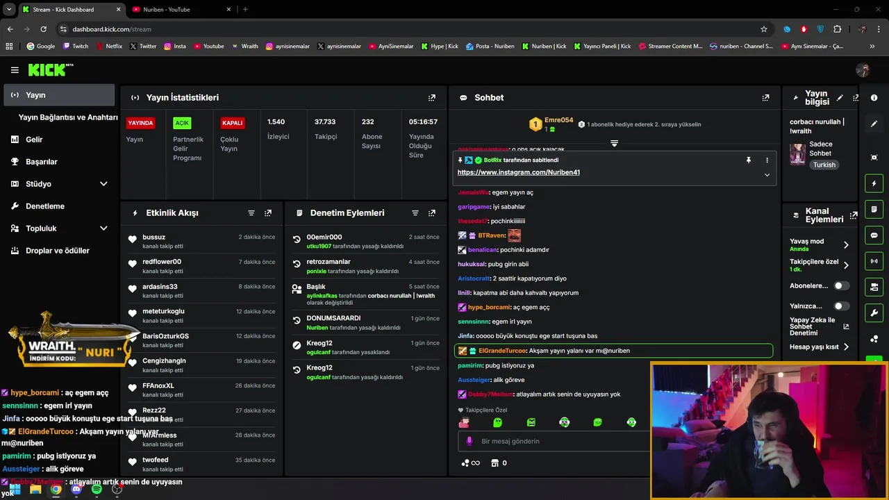The image size is (889, 500).
Task: Click the wrench icon in the right rail
Action: pos(874,312)
